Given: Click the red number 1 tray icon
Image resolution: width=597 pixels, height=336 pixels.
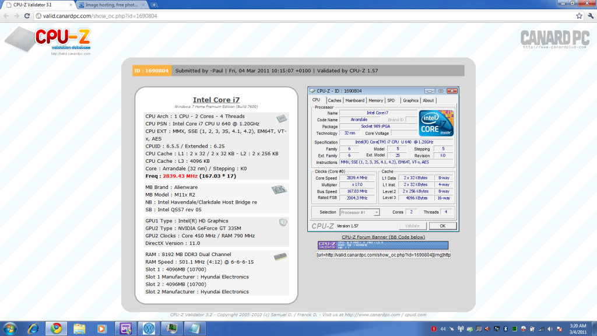Looking at the screenshot, I should tap(434, 329).
